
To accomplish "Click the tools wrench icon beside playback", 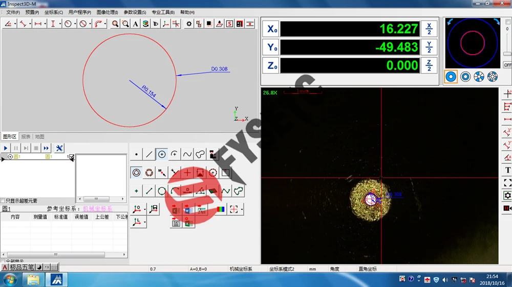I will pos(59,148).
